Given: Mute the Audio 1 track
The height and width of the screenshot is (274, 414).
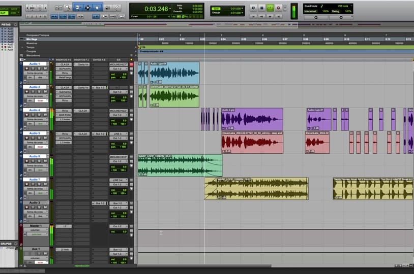Looking at the screenshot, I should pos(45,68).
